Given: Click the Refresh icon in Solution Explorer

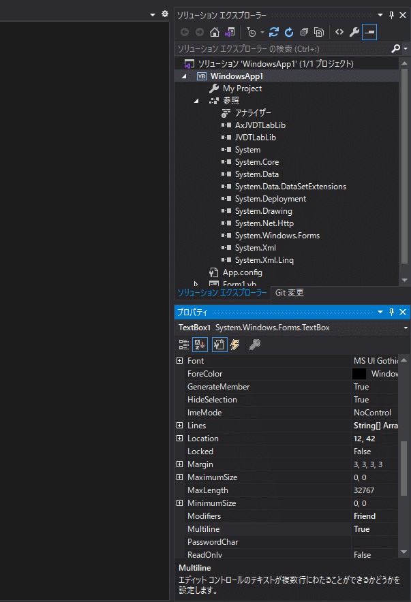Looking at the screenshot, I should [289, 32].
